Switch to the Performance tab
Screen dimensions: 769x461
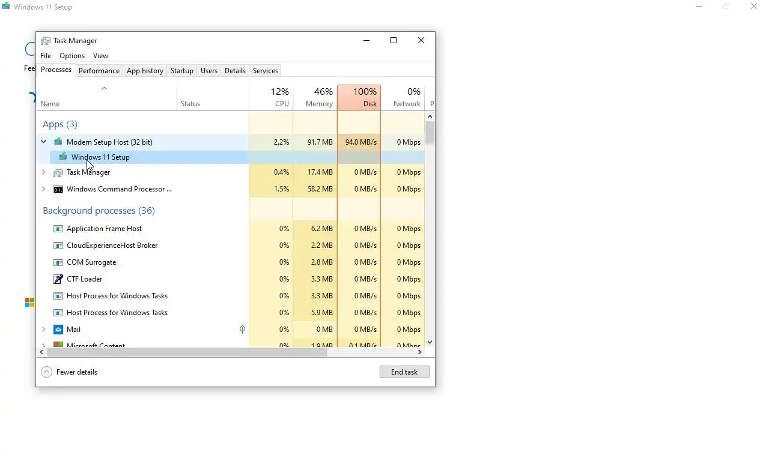point(99,71)
